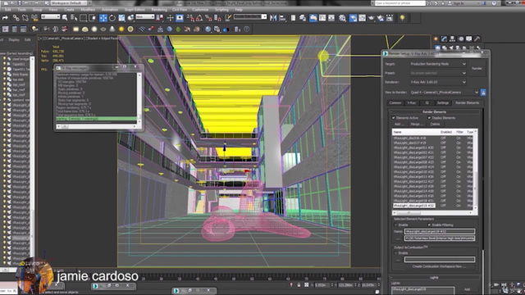Viewport: 525px width, 295px height.
Task: Open the Renderer dropdown
Action: coord(438,82)
